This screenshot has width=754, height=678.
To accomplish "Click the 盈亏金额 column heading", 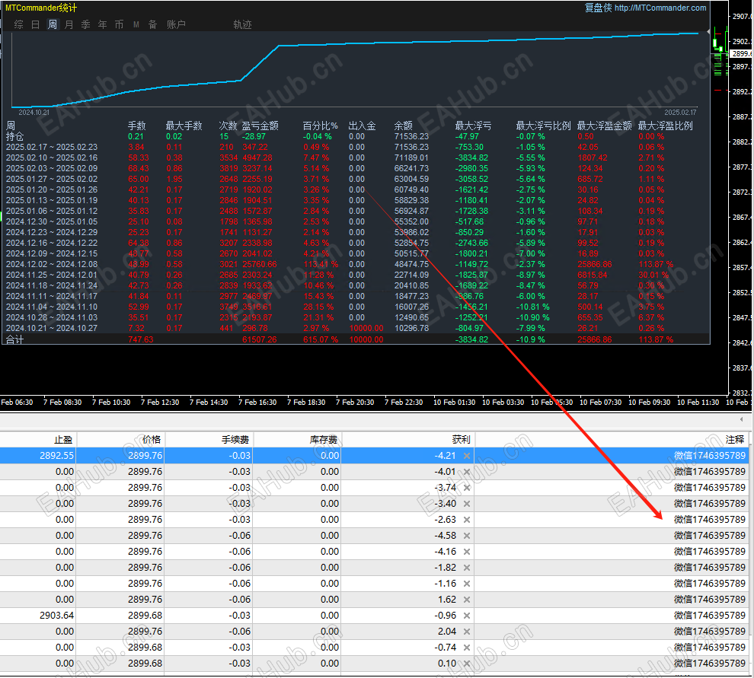I will (x=260, y=126).
